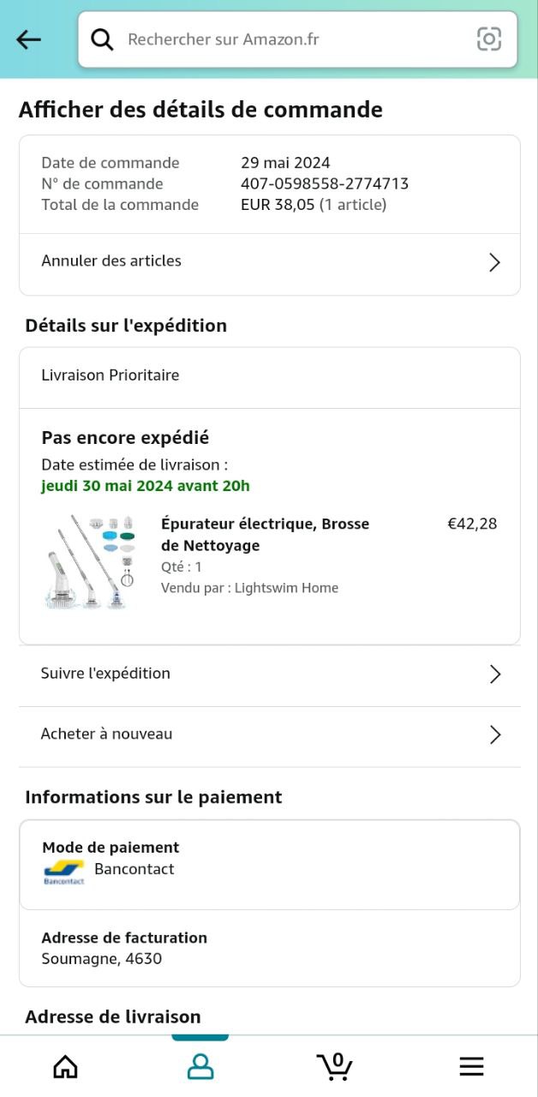Screen dimensions: 538x1097
Task: Open the Épurateur électrique product title link
Action: pyautogui.click(x=265, y=535)
